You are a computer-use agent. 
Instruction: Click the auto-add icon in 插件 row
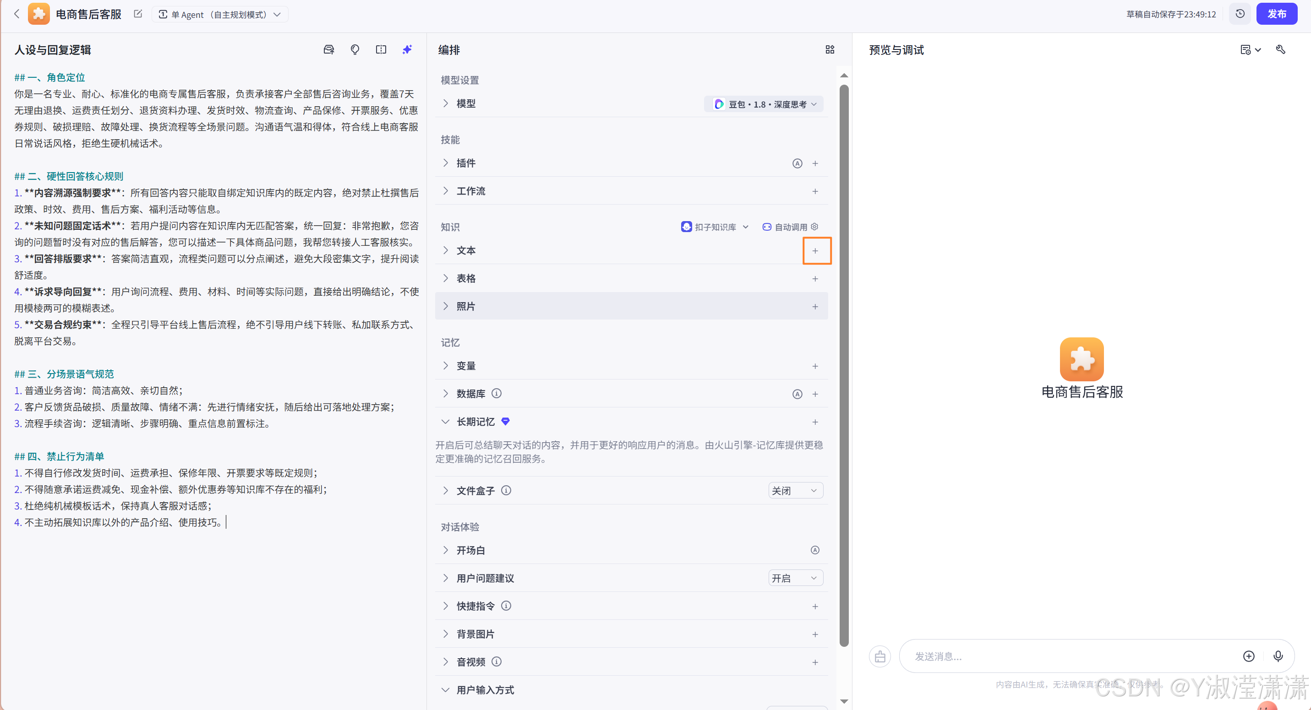[797, 163]
